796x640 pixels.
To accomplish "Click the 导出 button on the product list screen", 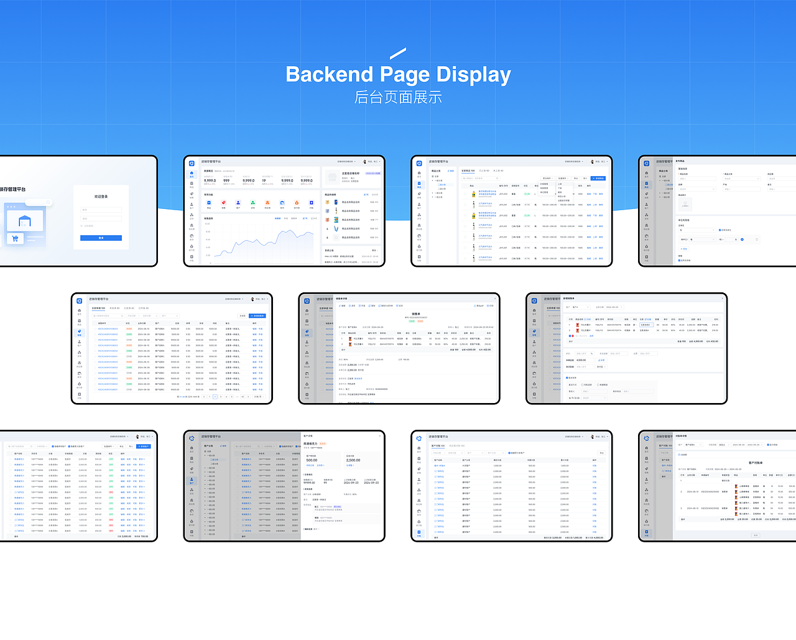I will (x=576, y=179).
